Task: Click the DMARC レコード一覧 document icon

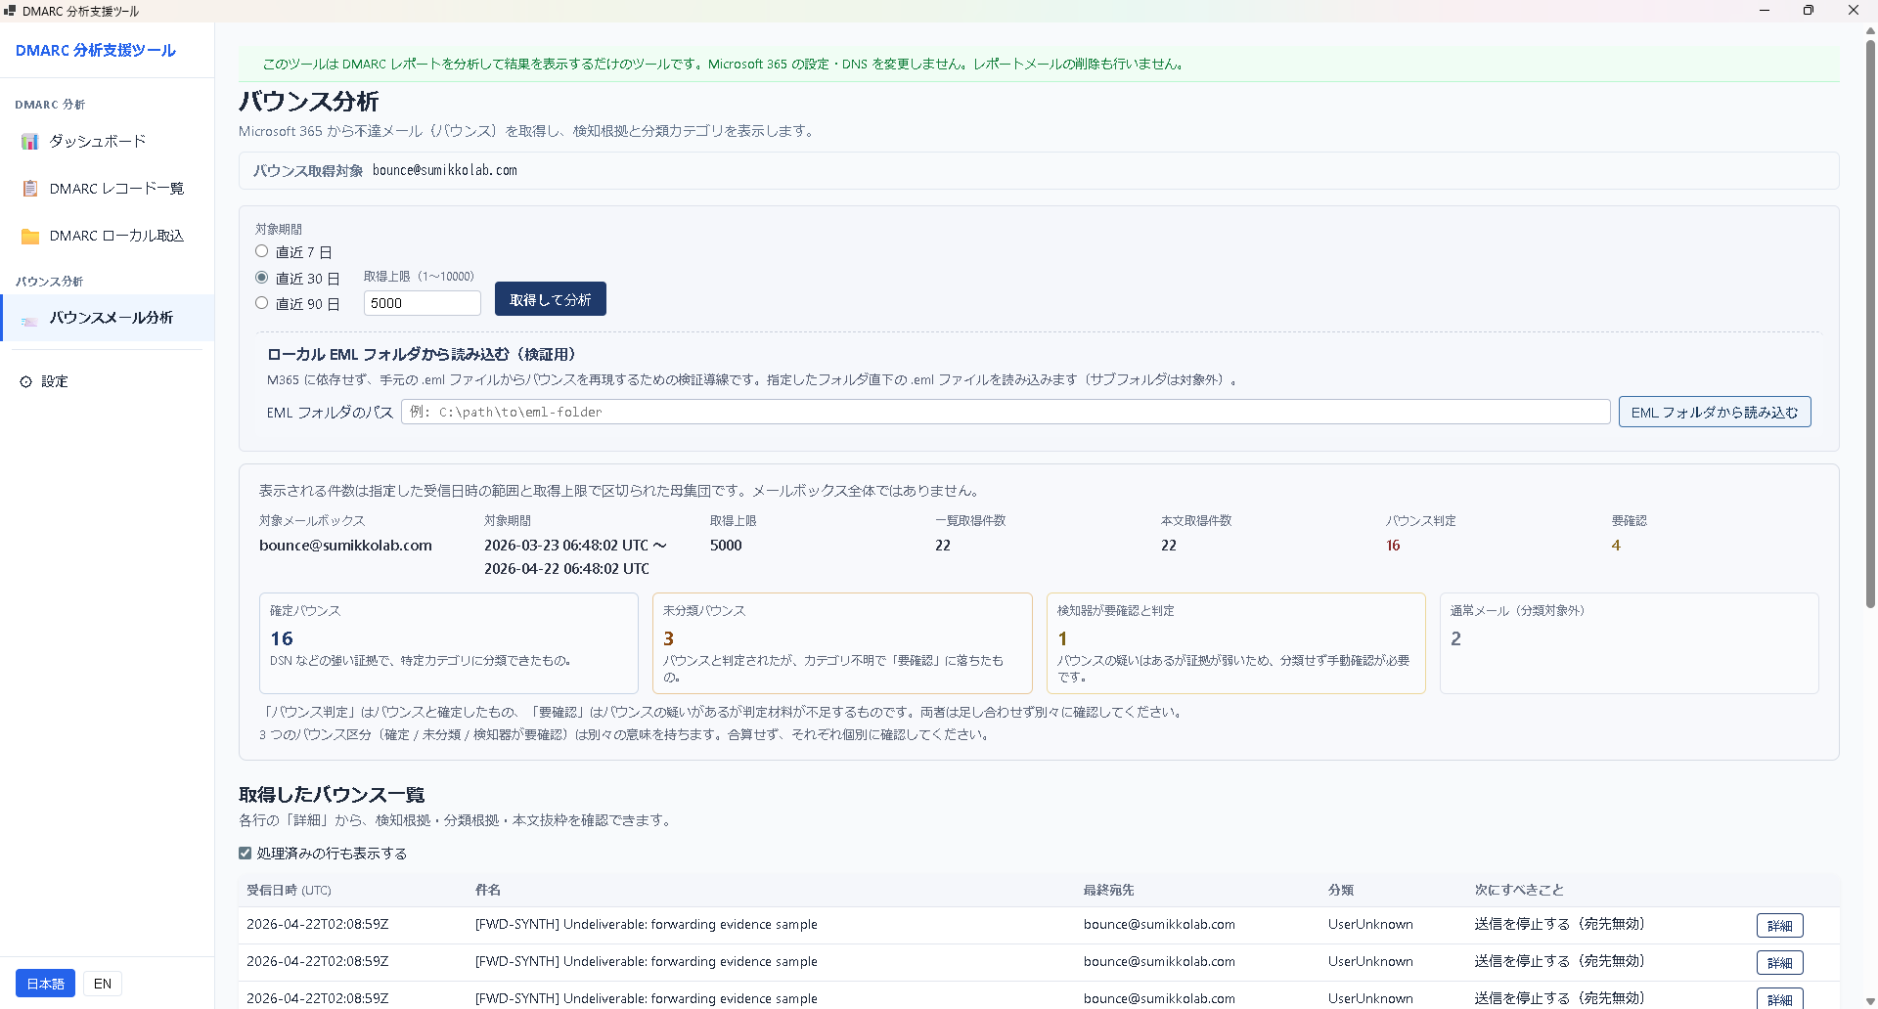Action: coord(30,189)
